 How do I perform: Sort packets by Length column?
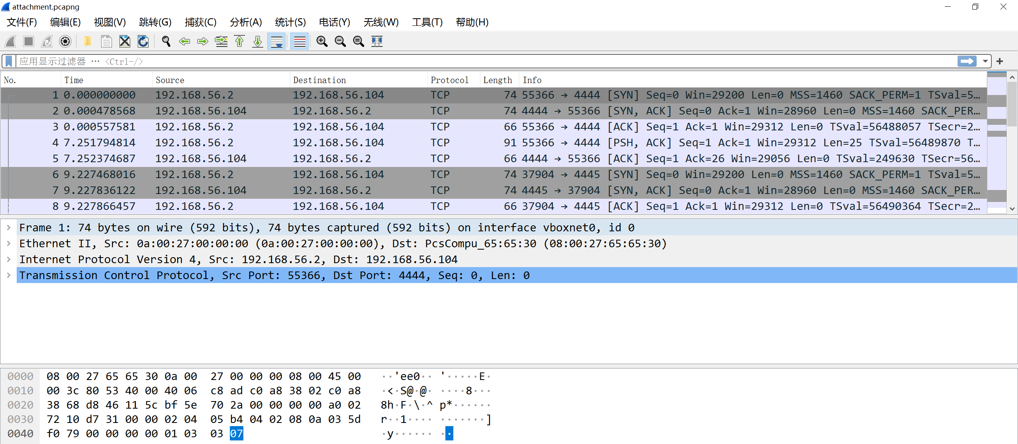[x=499, y=80]
